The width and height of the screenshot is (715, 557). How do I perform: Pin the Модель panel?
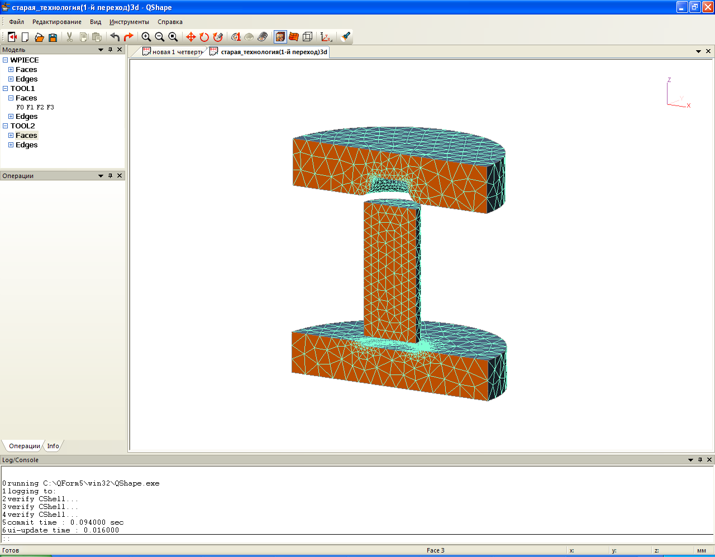tap(110, 50)
